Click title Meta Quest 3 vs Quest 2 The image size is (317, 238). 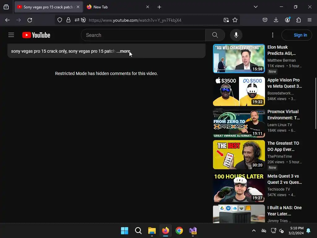click(285, 179)
